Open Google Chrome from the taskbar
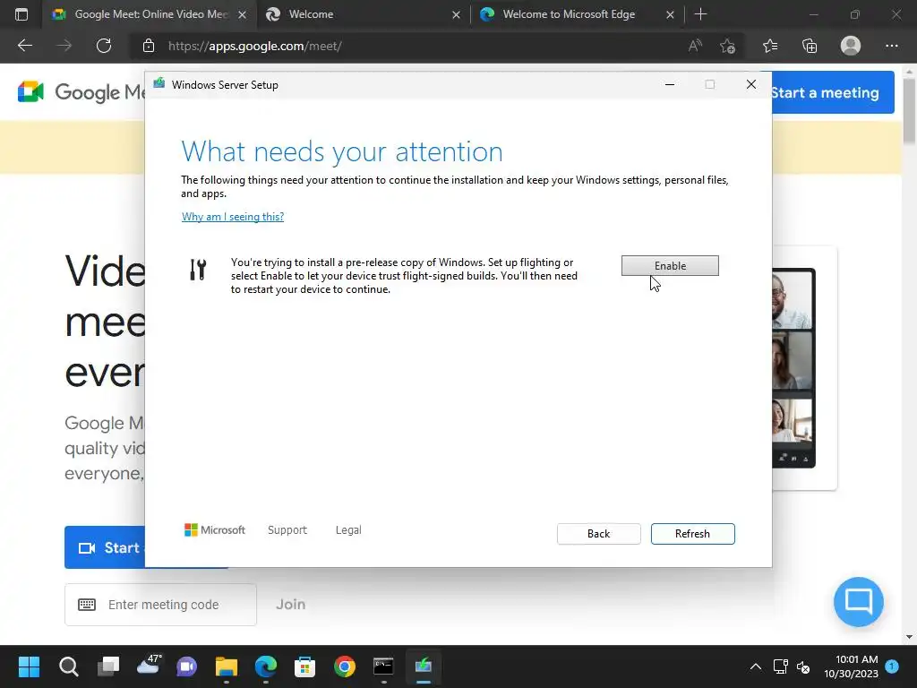 345,666
